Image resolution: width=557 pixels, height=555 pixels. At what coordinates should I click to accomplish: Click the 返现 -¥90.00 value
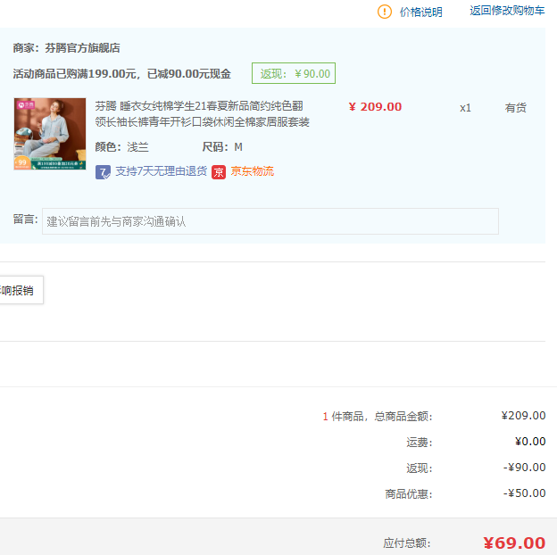click(524, 468)
